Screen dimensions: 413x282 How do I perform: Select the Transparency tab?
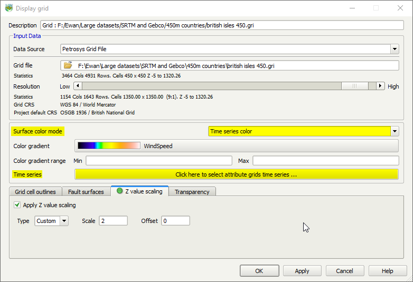click(192, 192)
